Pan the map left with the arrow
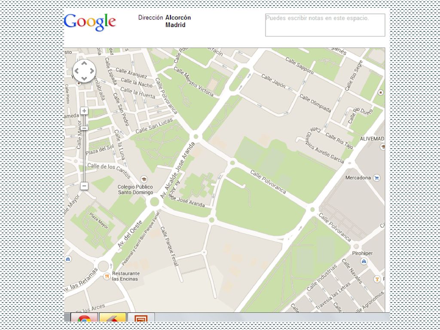Viewport: 440px width, 330px height. [x=76, y=71]
